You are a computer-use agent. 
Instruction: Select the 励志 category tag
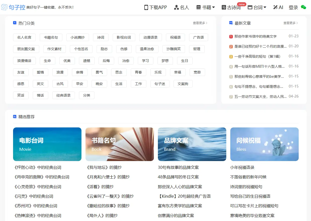pos(104,49)
